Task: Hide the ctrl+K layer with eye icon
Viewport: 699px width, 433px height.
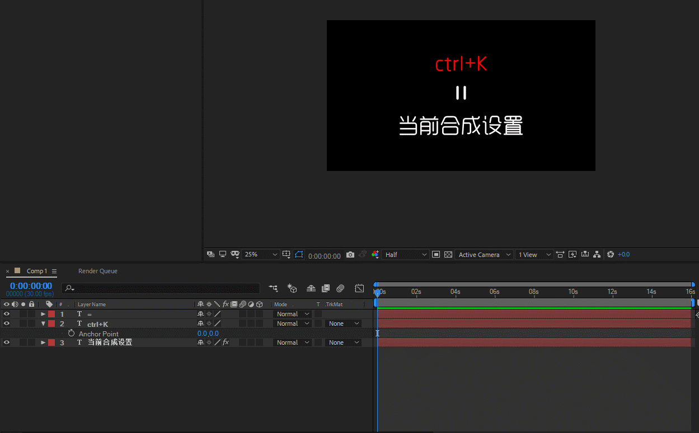Action: pyautogui.click(x=7, y=323)
